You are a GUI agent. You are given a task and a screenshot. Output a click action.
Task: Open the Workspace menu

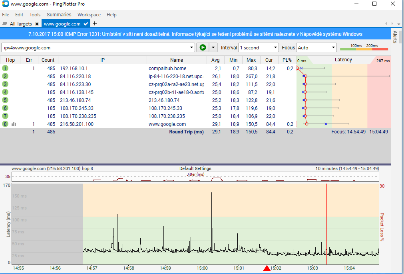[89, 15]
